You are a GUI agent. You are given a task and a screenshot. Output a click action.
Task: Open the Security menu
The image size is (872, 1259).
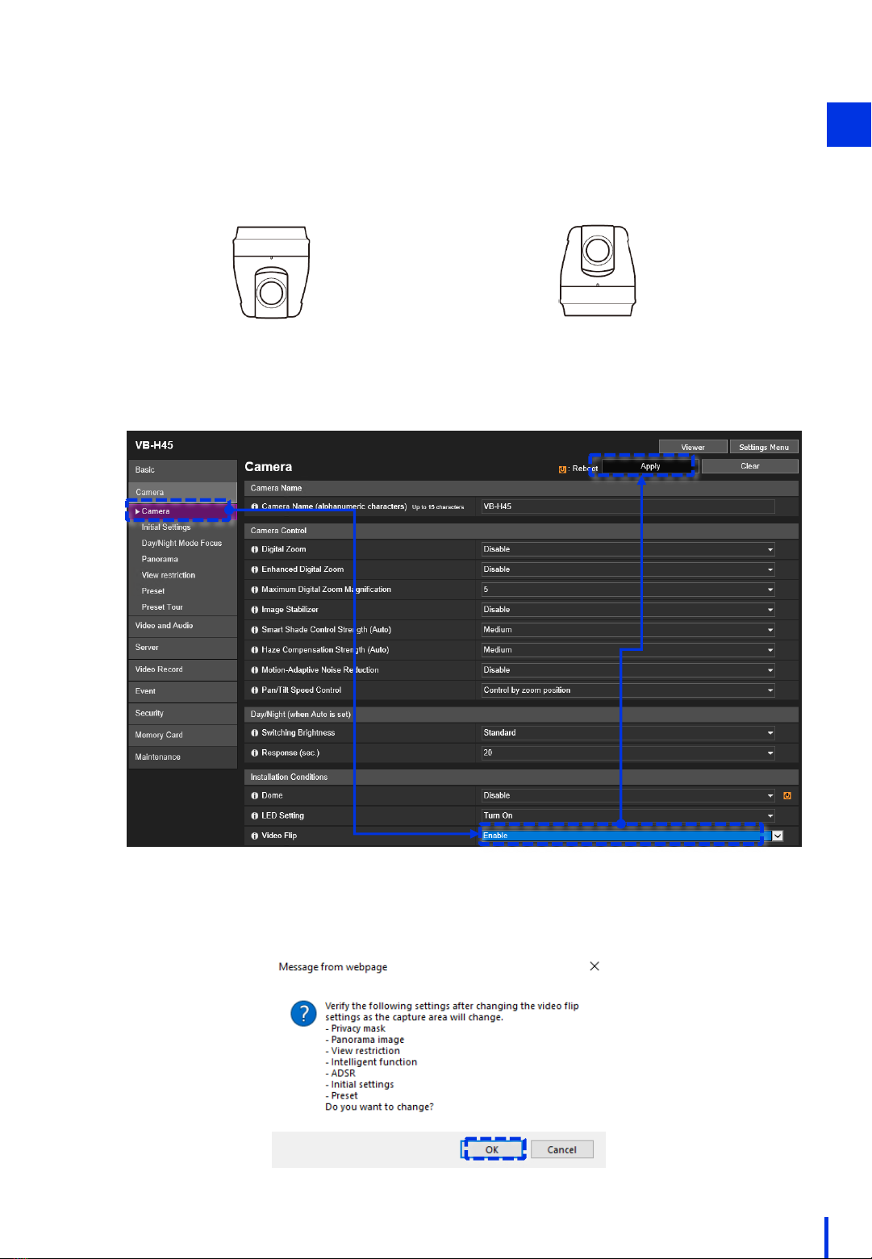(182, 713)
